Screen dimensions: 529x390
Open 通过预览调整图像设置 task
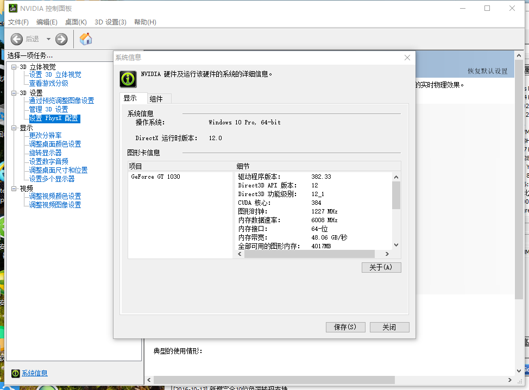click(61, 100)
